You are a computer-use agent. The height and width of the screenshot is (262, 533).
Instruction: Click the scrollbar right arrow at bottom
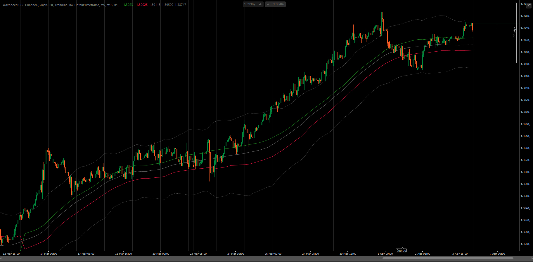point(531,258)
